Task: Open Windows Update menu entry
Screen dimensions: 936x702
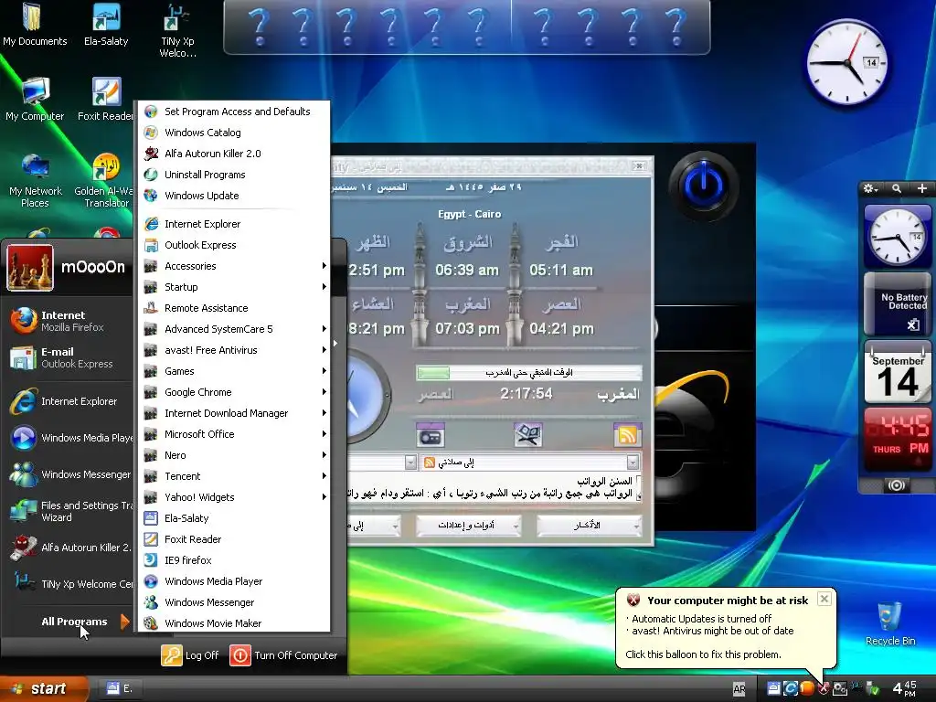Action: point(236,196)
